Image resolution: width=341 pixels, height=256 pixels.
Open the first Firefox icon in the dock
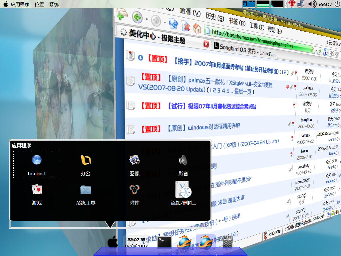point(184,242)
